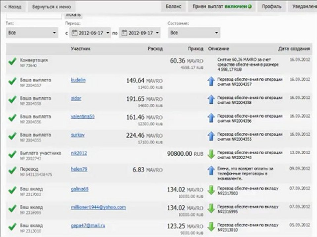Open the start date 2012-06-17 dropdown arrow

point(108,33)
